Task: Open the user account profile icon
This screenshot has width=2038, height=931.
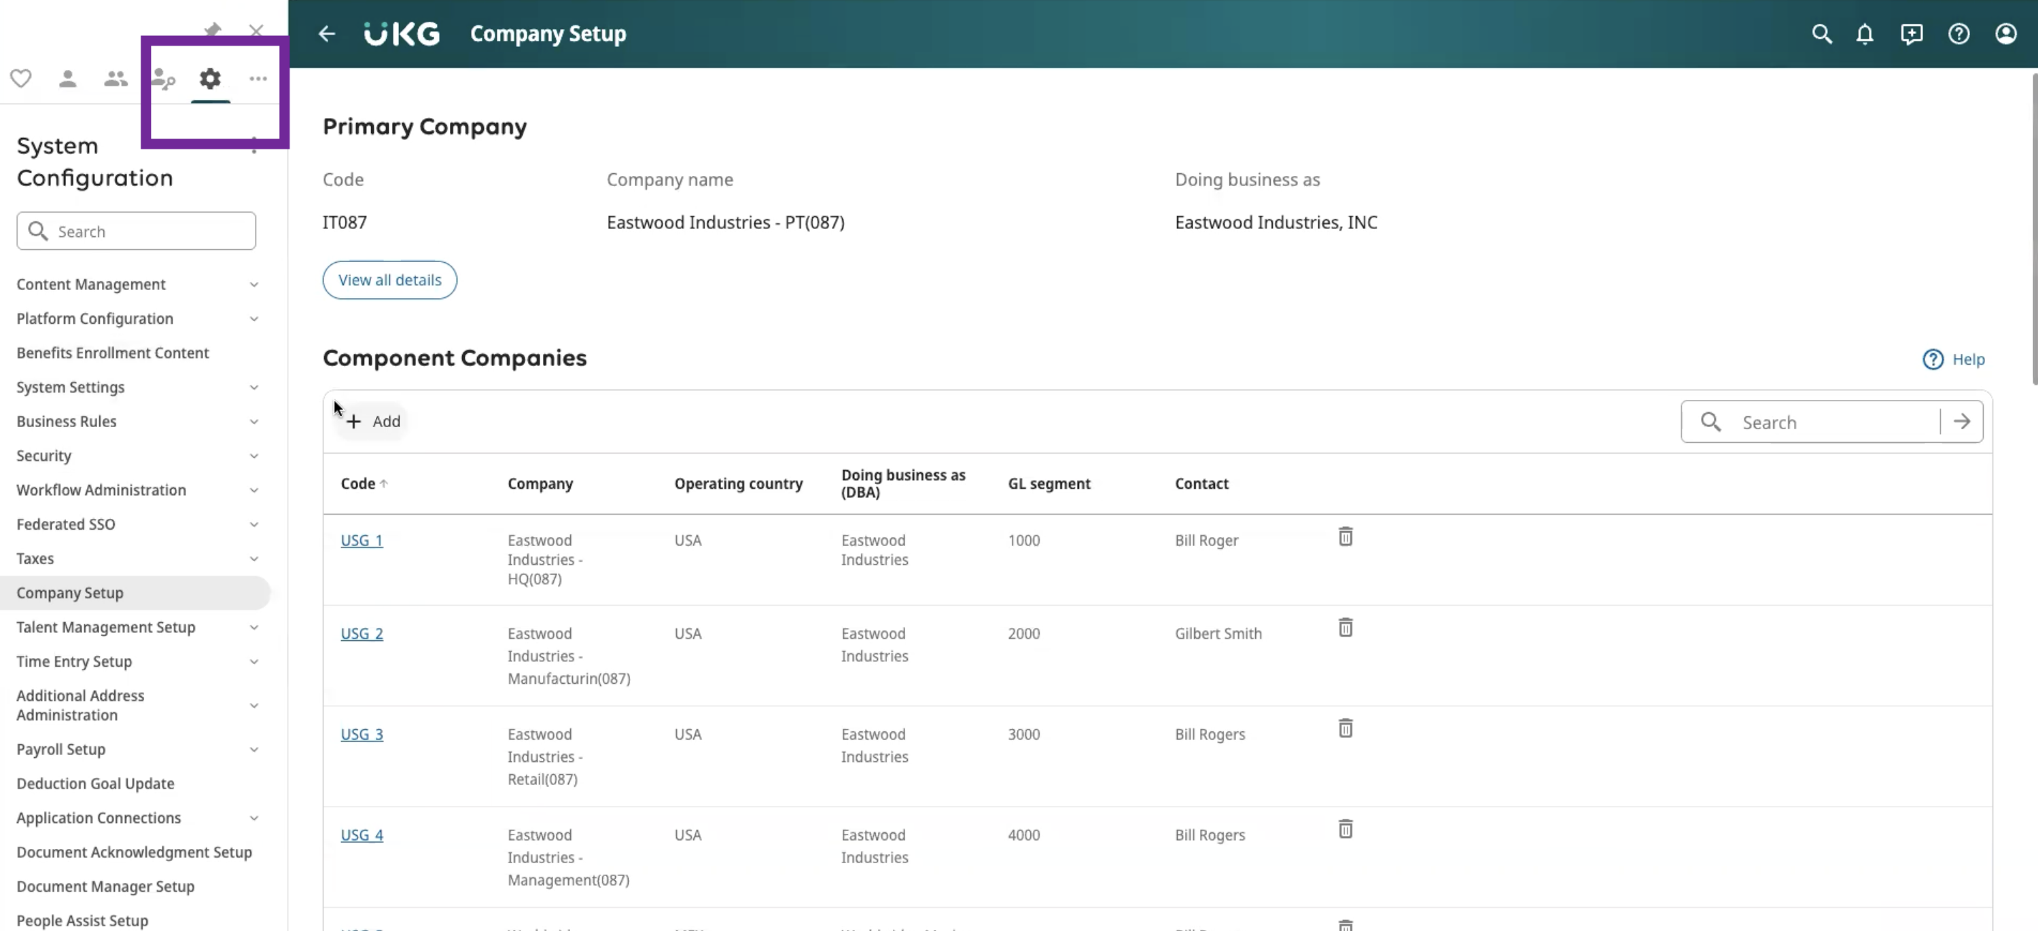Action: (2005, 34)
